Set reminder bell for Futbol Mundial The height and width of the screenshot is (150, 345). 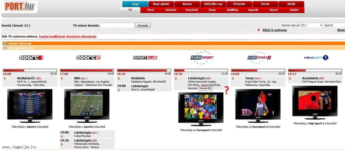[62, 136]
